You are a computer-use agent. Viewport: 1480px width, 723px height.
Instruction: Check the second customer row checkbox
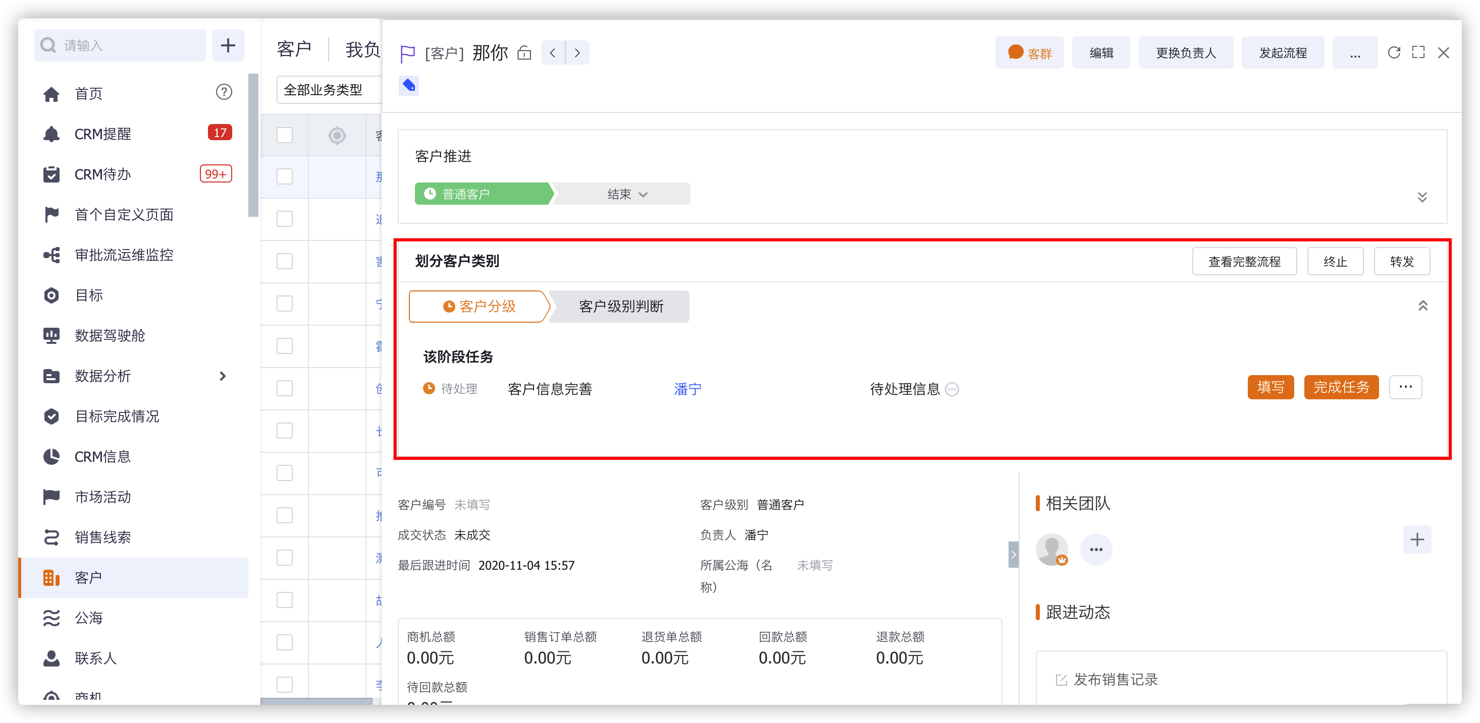[284, 219]
